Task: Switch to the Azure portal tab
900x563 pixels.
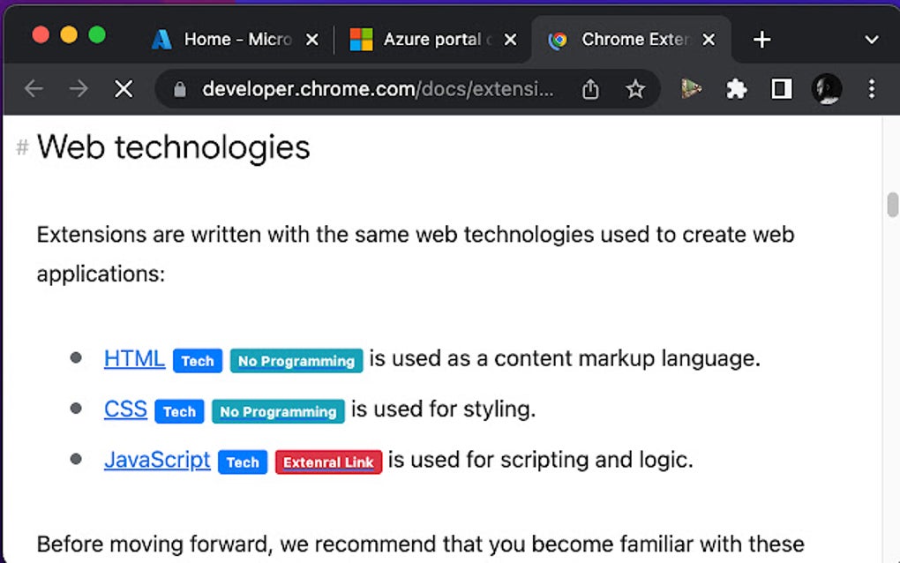Action: (425, 39)
